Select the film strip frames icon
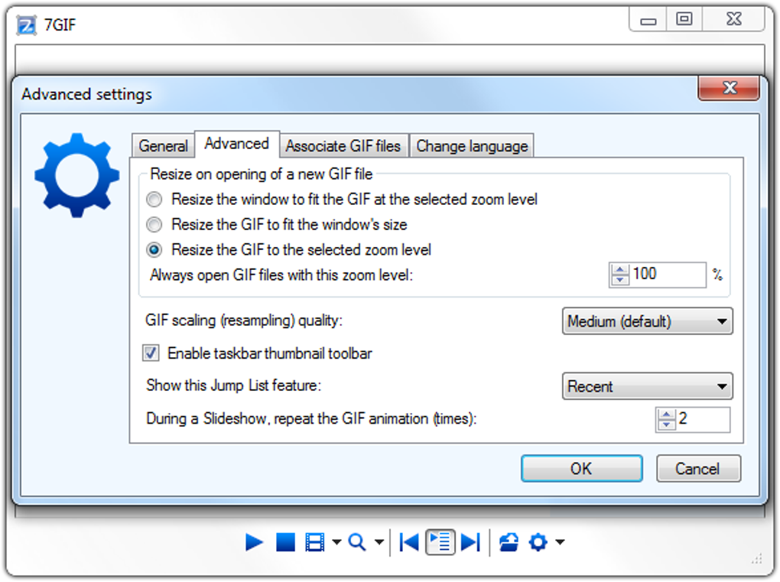This screenshot has width=780, height=582. point(314,541)
